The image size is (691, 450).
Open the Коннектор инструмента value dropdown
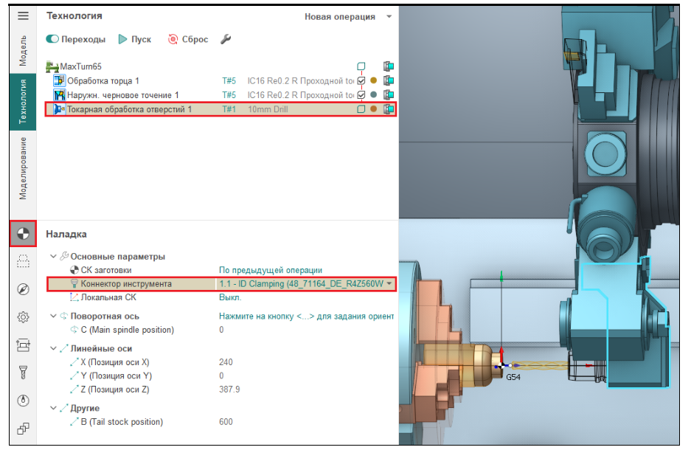[389, 284]
